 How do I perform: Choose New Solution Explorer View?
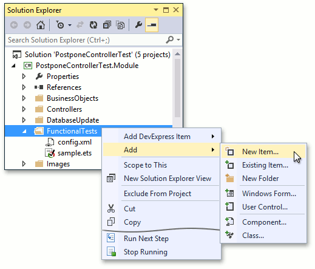(x=161, y=179)
